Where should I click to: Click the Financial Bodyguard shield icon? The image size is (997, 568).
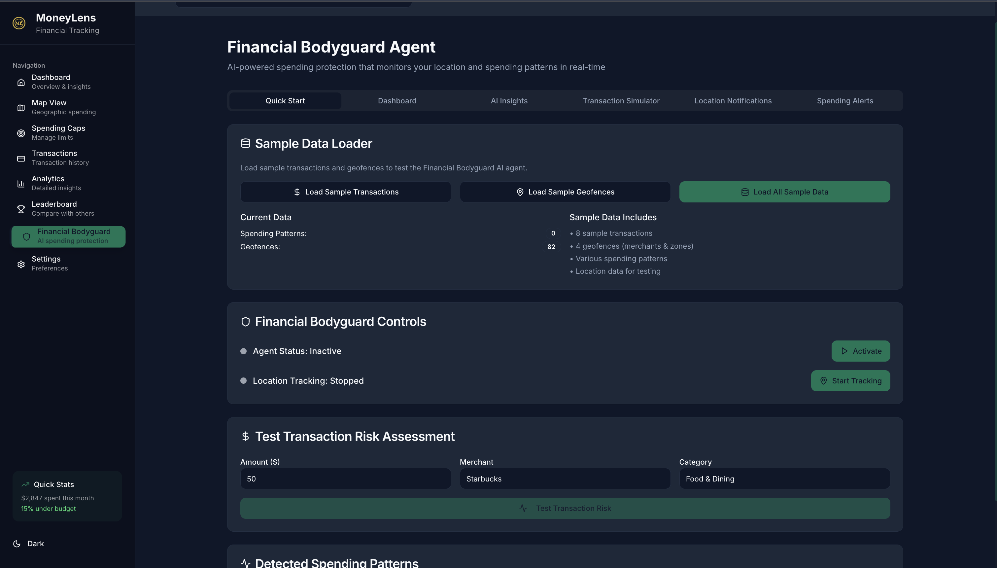(x=26, y=237)
